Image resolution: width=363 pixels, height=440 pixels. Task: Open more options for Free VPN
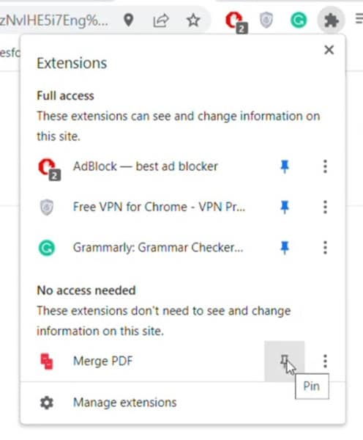[x=325, y=207]
